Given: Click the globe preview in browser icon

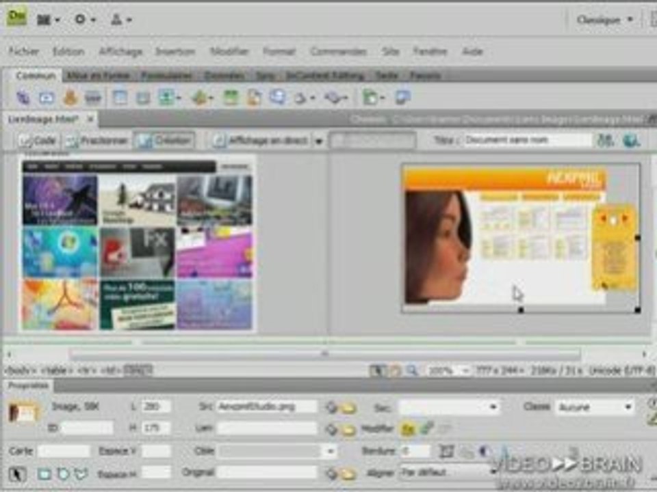Looking at the screenshot, I should pyautogui.click(x=631, y=141).
